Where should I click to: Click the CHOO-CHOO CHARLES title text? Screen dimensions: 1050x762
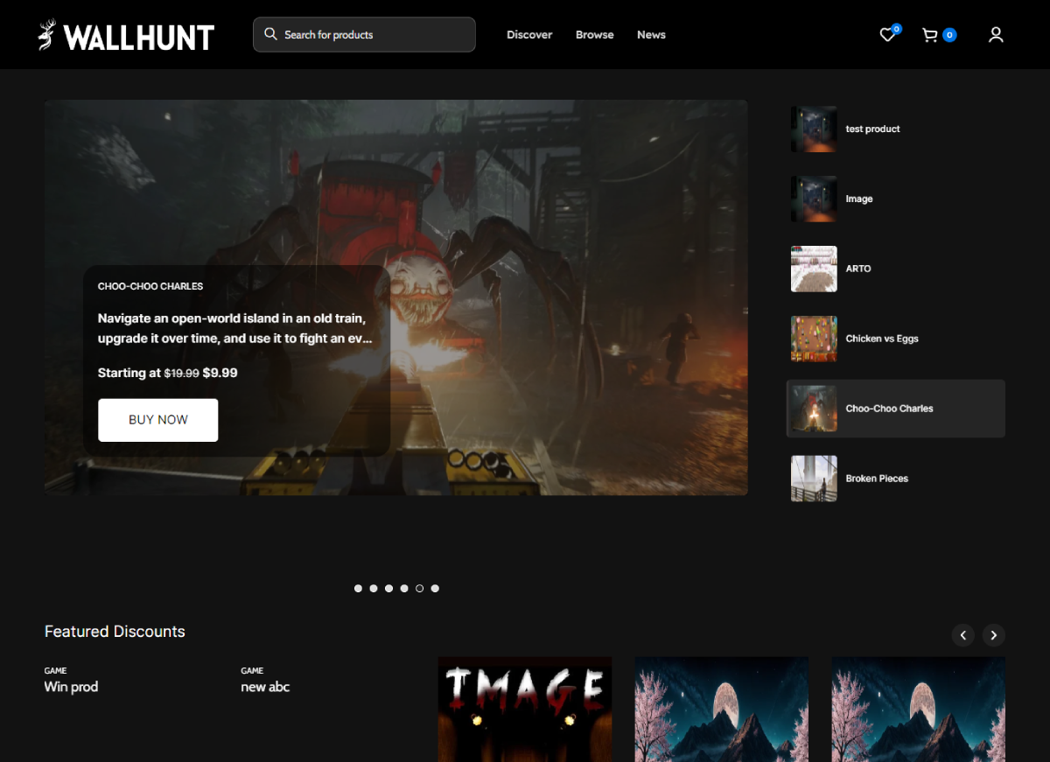[150, 286]
